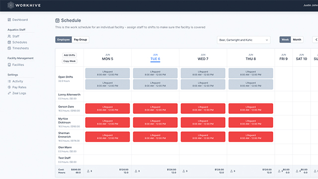Click the Activity list icon
Screen dimensions: 318x179
(9, 81)
